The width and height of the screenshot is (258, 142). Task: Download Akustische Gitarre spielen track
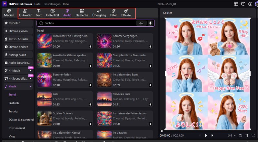(90, 66)
